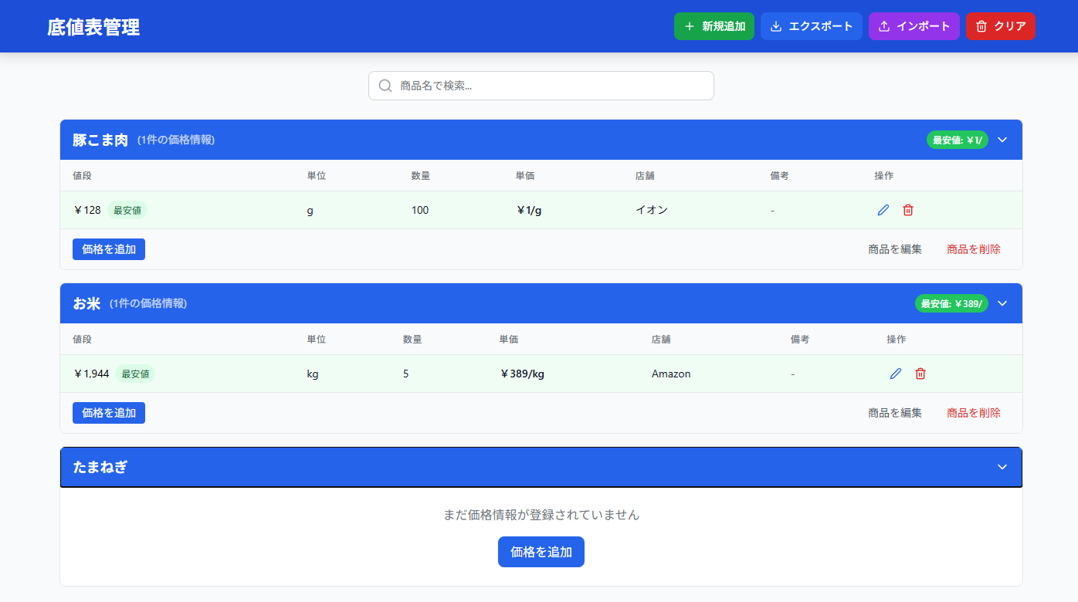Focus the 商品名で検索 search field
Viewport: 1078px width, 602px height.
[x=541, y=86]
